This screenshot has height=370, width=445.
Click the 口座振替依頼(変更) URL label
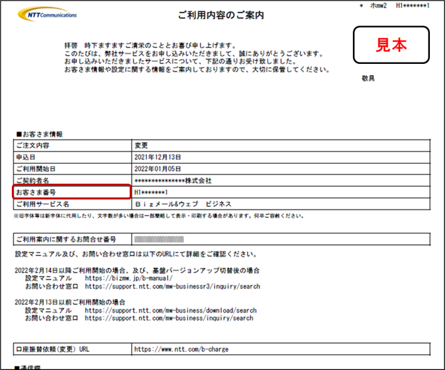pos(52,349)
